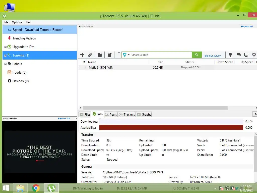The height and width of the screenshot is (193, 257).
Task: Click the Add Torrent from URL link icon
Action: pos(90,55)
